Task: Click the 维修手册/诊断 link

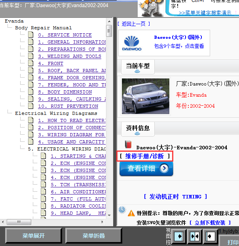Action: [145, 156]
